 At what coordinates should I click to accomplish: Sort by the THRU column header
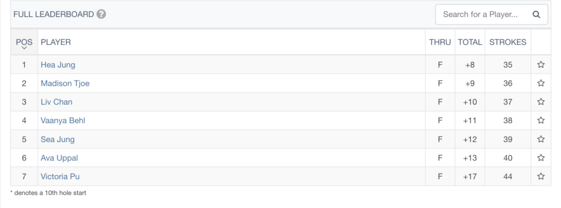[440, 42]
